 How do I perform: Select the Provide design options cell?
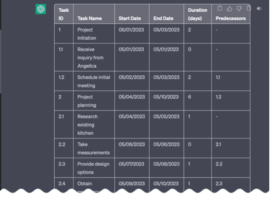pos(94,168)
